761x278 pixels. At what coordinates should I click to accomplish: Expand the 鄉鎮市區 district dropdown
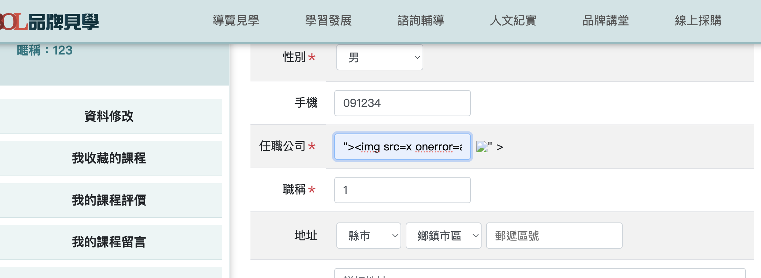(444, 236)
